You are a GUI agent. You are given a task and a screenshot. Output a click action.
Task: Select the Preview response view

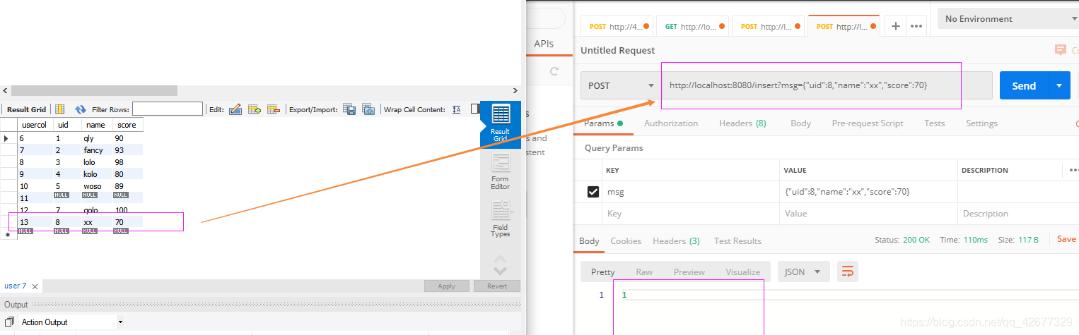click(689, 272)
